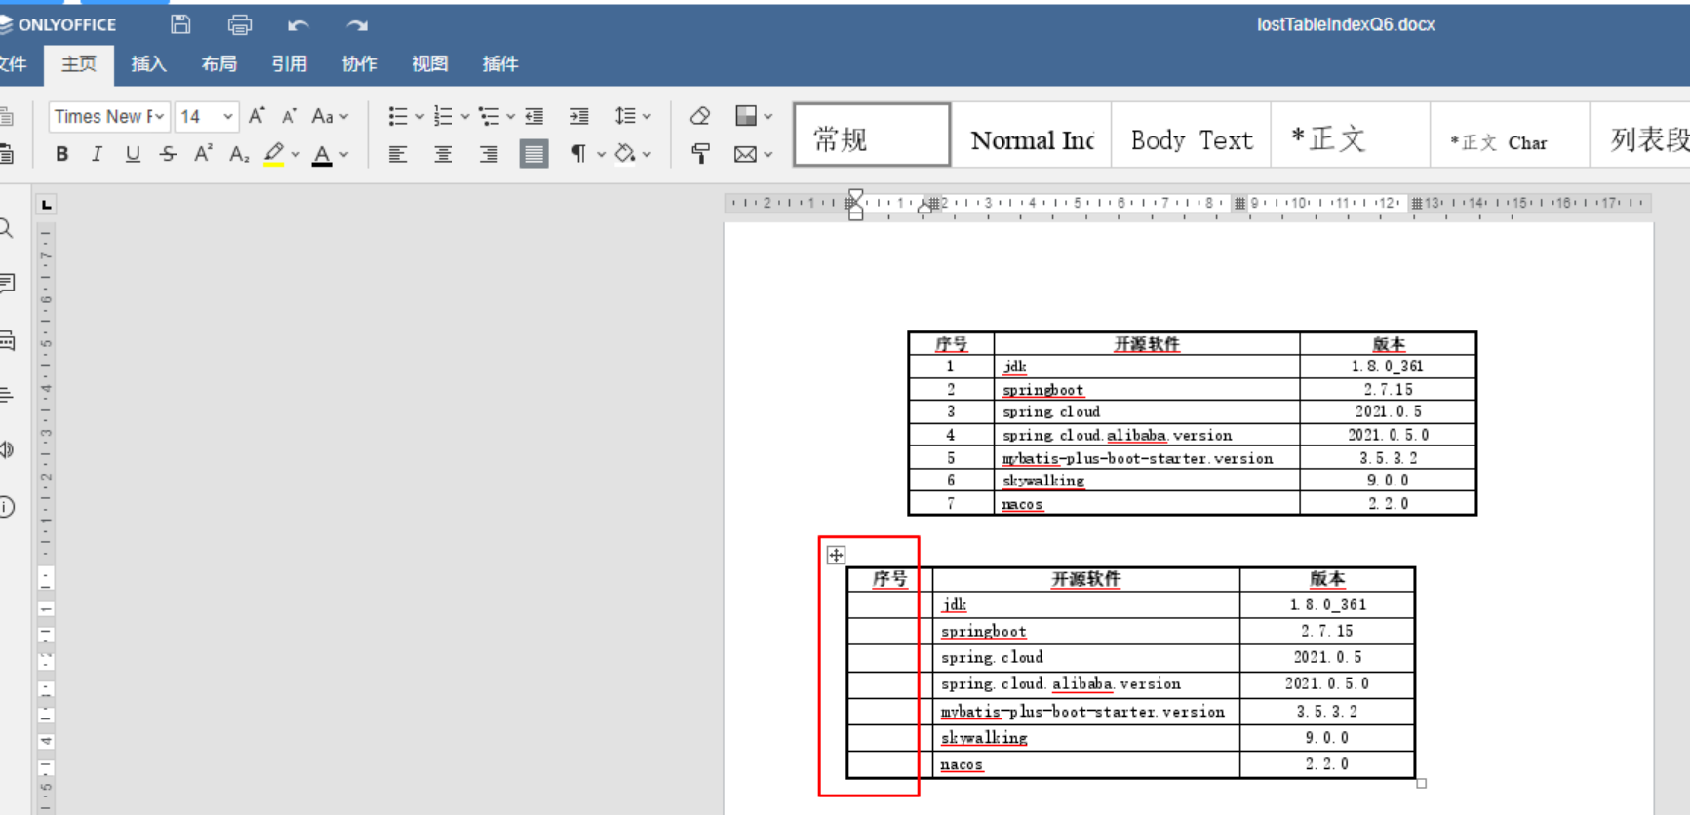Apply font color with the underlined A
The height and width of the screenshot is (815, 1690).
322,154
